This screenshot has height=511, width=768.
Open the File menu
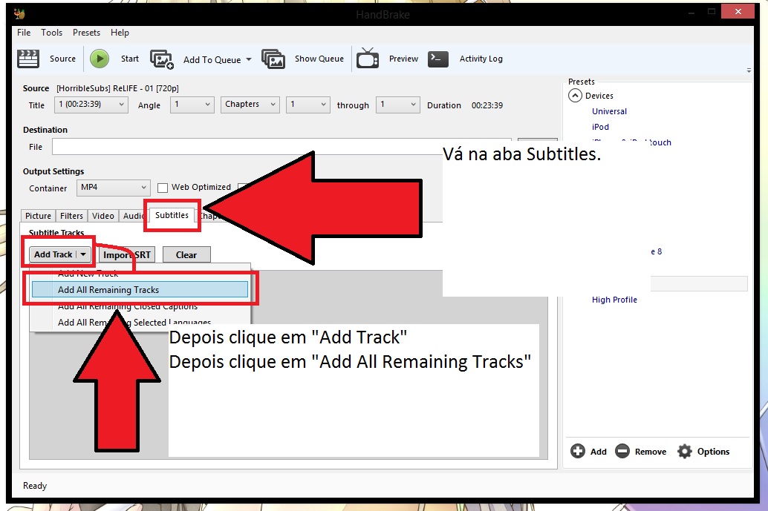coord(24,33)
